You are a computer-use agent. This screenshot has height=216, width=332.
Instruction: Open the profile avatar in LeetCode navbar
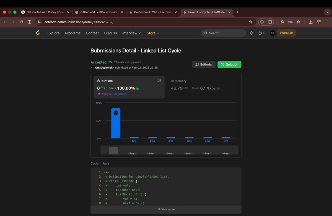coord(273,33)
